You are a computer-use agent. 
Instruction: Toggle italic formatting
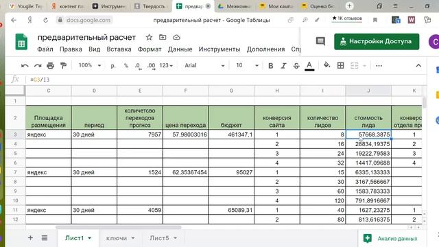(x=283, y=66)
